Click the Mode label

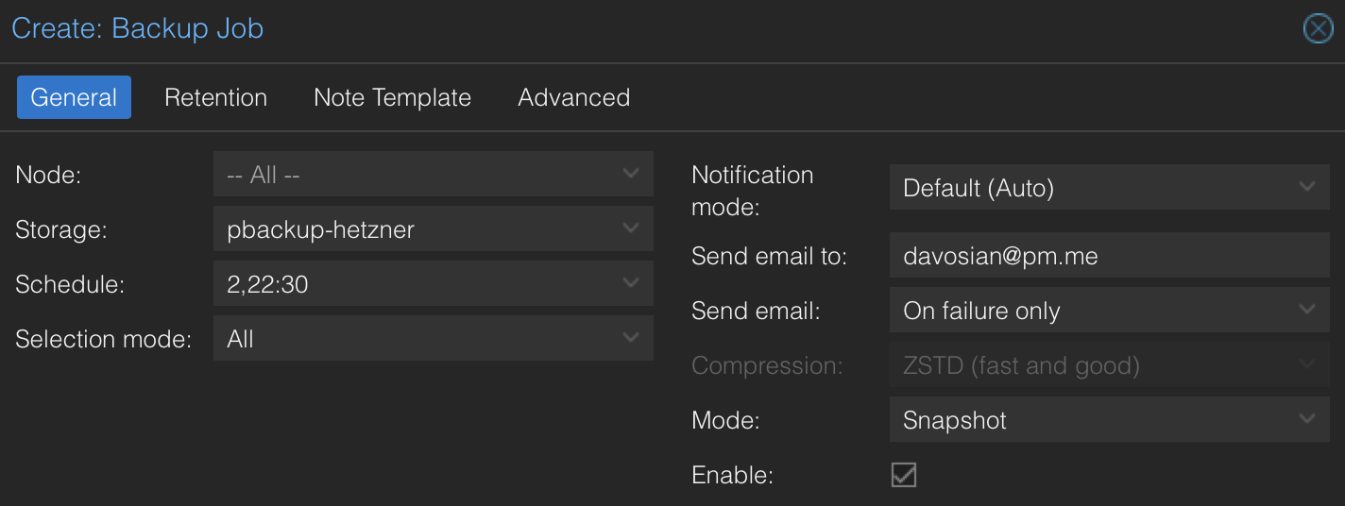(725, 420)
